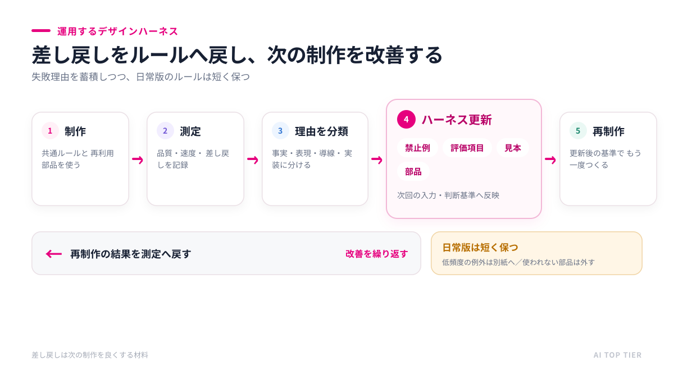Click the step 1 number badge
The width and height of the screenshot is (674, 379).
50,131
